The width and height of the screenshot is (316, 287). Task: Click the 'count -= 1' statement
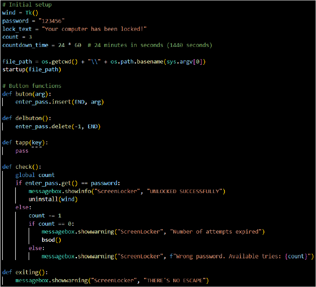click(45, 216)
